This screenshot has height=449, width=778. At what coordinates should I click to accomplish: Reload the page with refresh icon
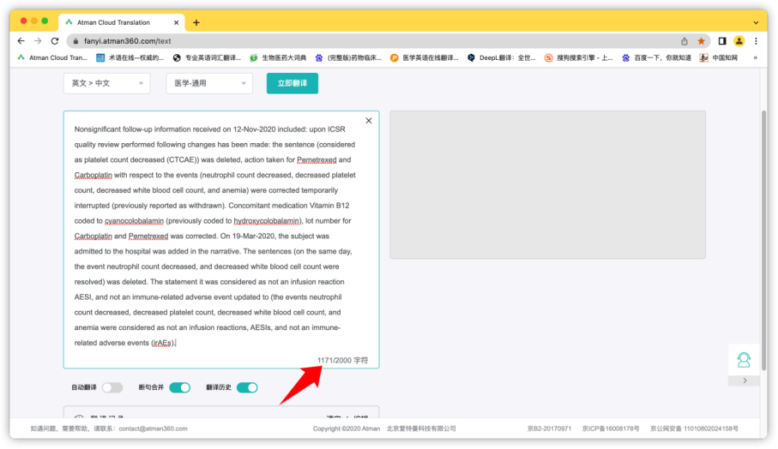click(55, 41)
